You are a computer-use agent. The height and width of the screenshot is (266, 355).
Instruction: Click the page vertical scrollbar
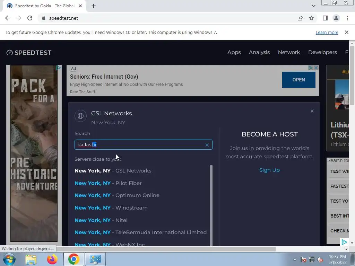tap(352, 75)
